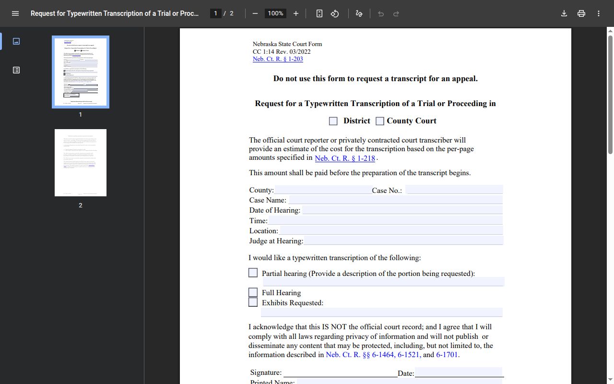Image resolution: width=614 pixels, height=384 pixels.
Task: Click the Case No. input field
Action: [x=454, y=190]
